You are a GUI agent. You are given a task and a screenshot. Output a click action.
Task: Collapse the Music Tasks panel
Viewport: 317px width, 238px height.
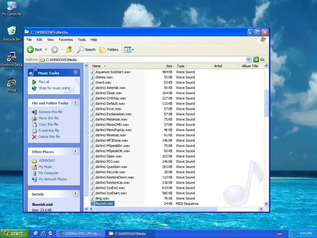pyautogui.click(x=76, y=73)
